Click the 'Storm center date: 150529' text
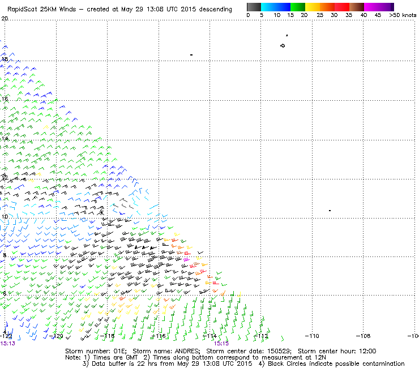 [249, 351]
